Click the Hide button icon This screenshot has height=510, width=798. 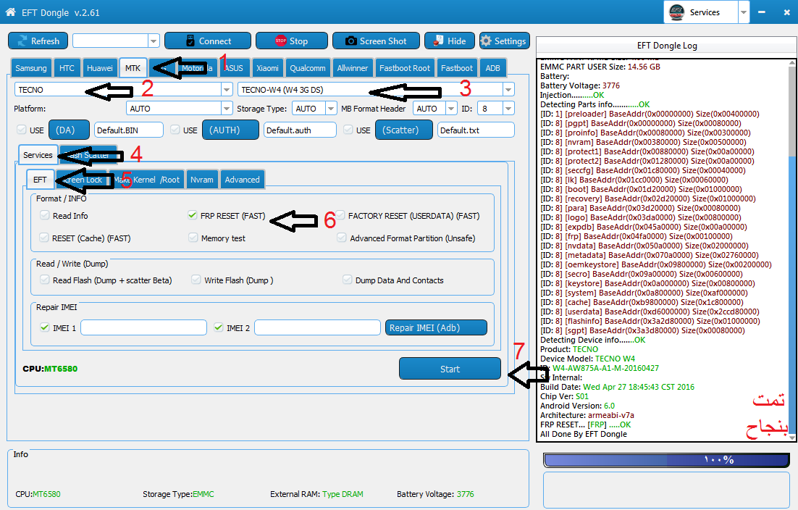[438, 41]
